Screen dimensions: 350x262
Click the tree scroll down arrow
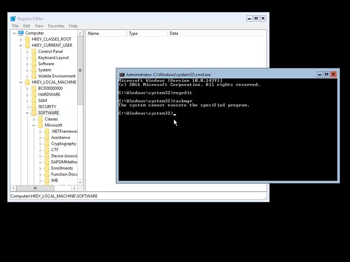tap(80, 182)
